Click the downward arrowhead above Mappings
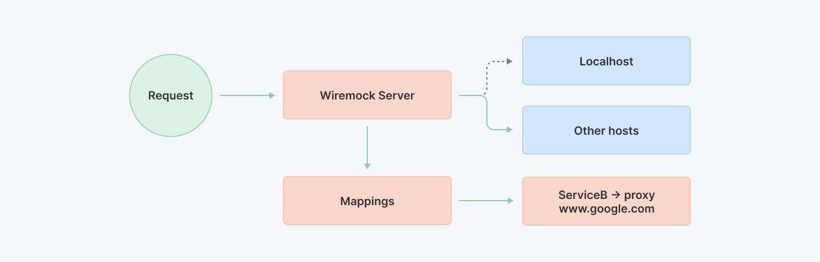 click(367, 166)
